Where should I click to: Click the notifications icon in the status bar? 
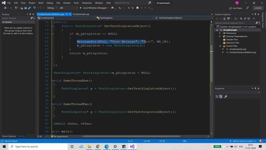tap(261, 141)
